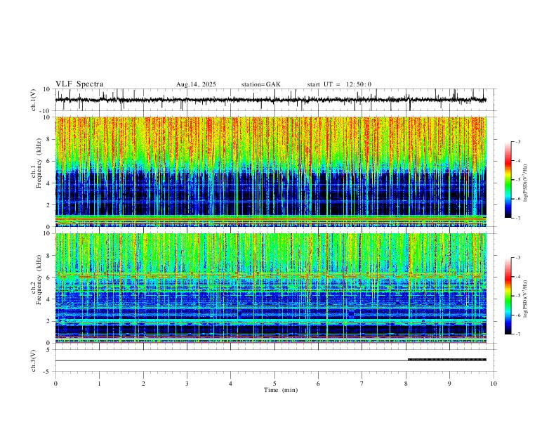Click the ch.2 spectrogram color scale bar

point(508,296)
